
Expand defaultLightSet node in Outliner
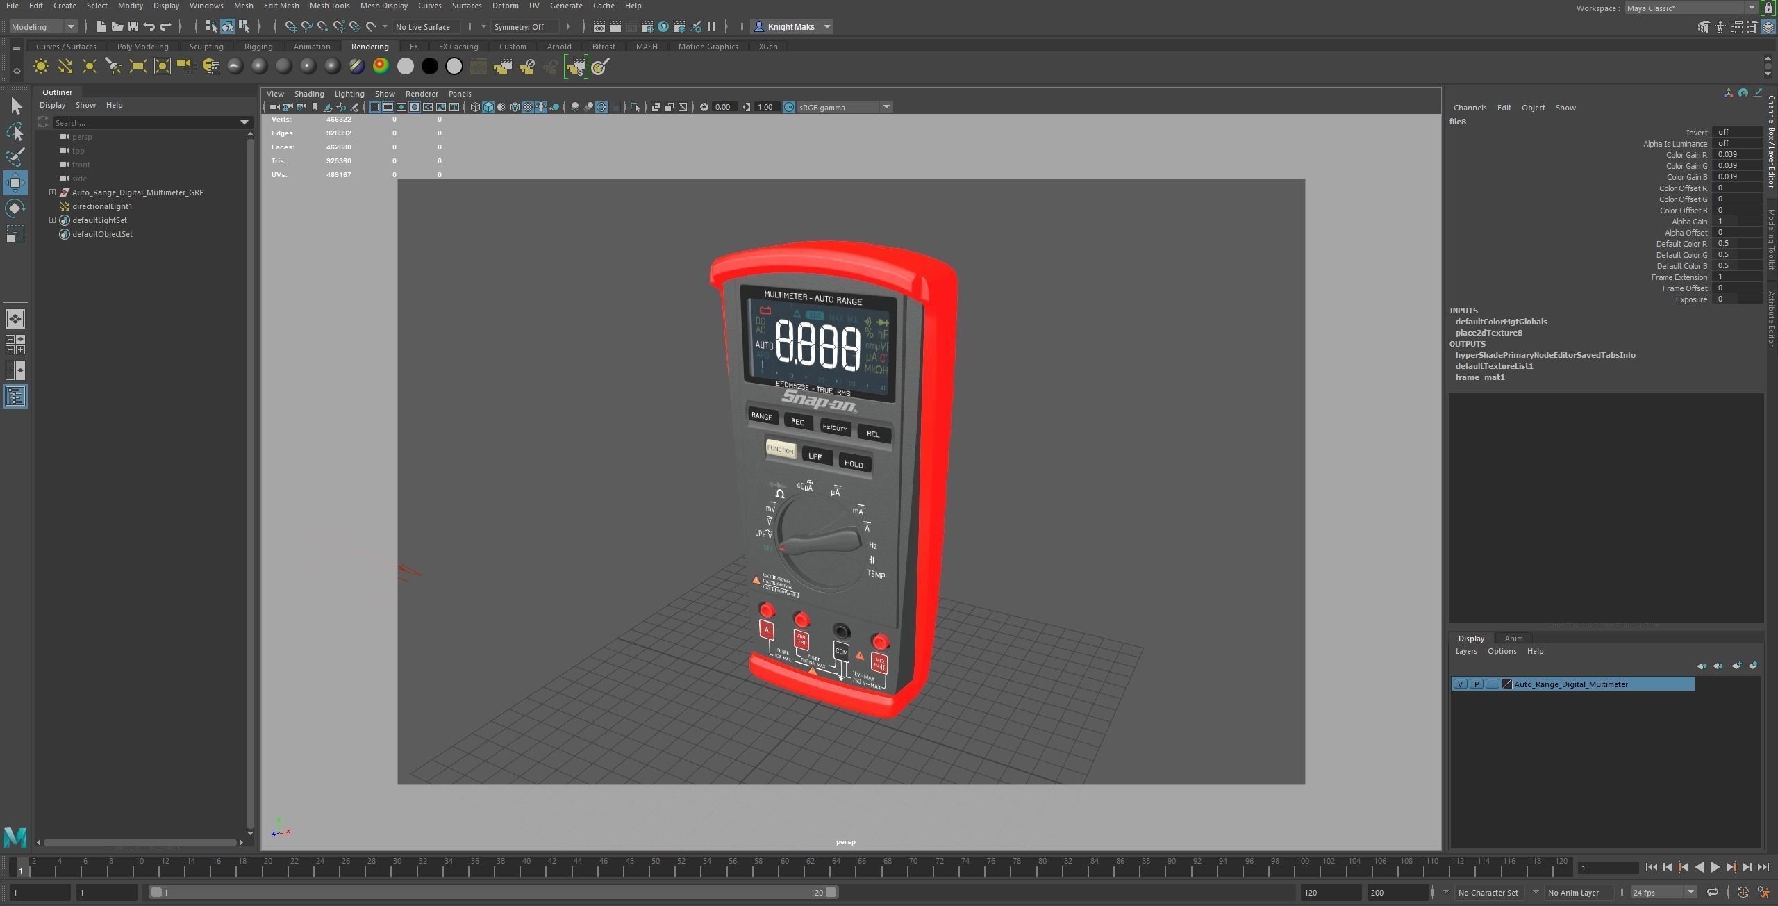(52, 220)
